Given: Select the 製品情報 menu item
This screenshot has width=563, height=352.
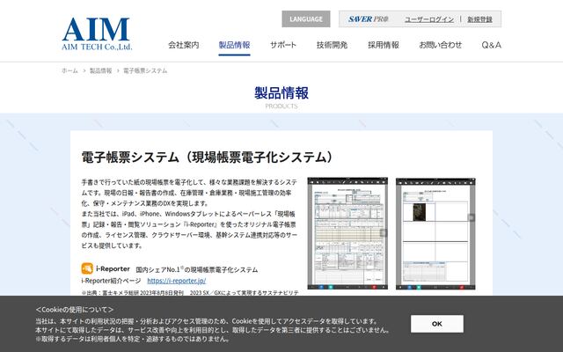Looking at the screenshot, I should pyautogui.click(x=234, y=45).
